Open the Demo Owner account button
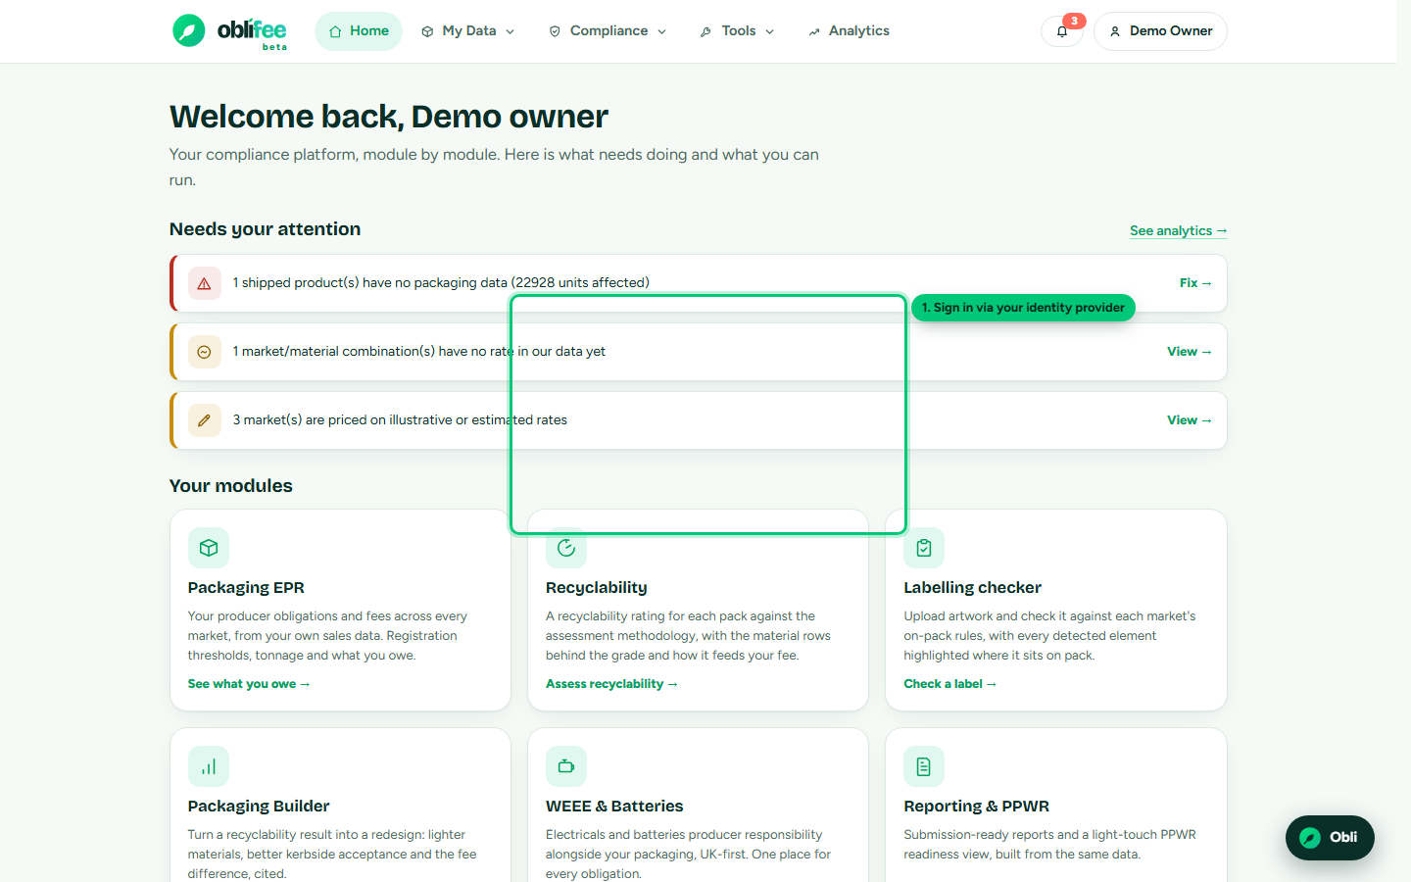This screenshot has height=882, width=1411. (x=1160, y=31)
